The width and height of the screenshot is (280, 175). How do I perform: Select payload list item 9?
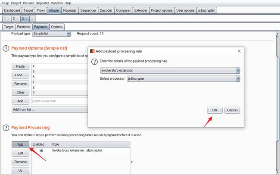(59, 93)
